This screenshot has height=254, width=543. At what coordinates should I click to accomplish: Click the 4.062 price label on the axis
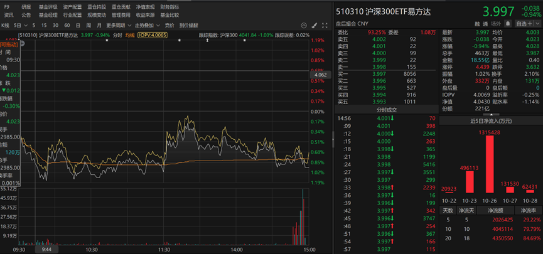coord(321,75)
